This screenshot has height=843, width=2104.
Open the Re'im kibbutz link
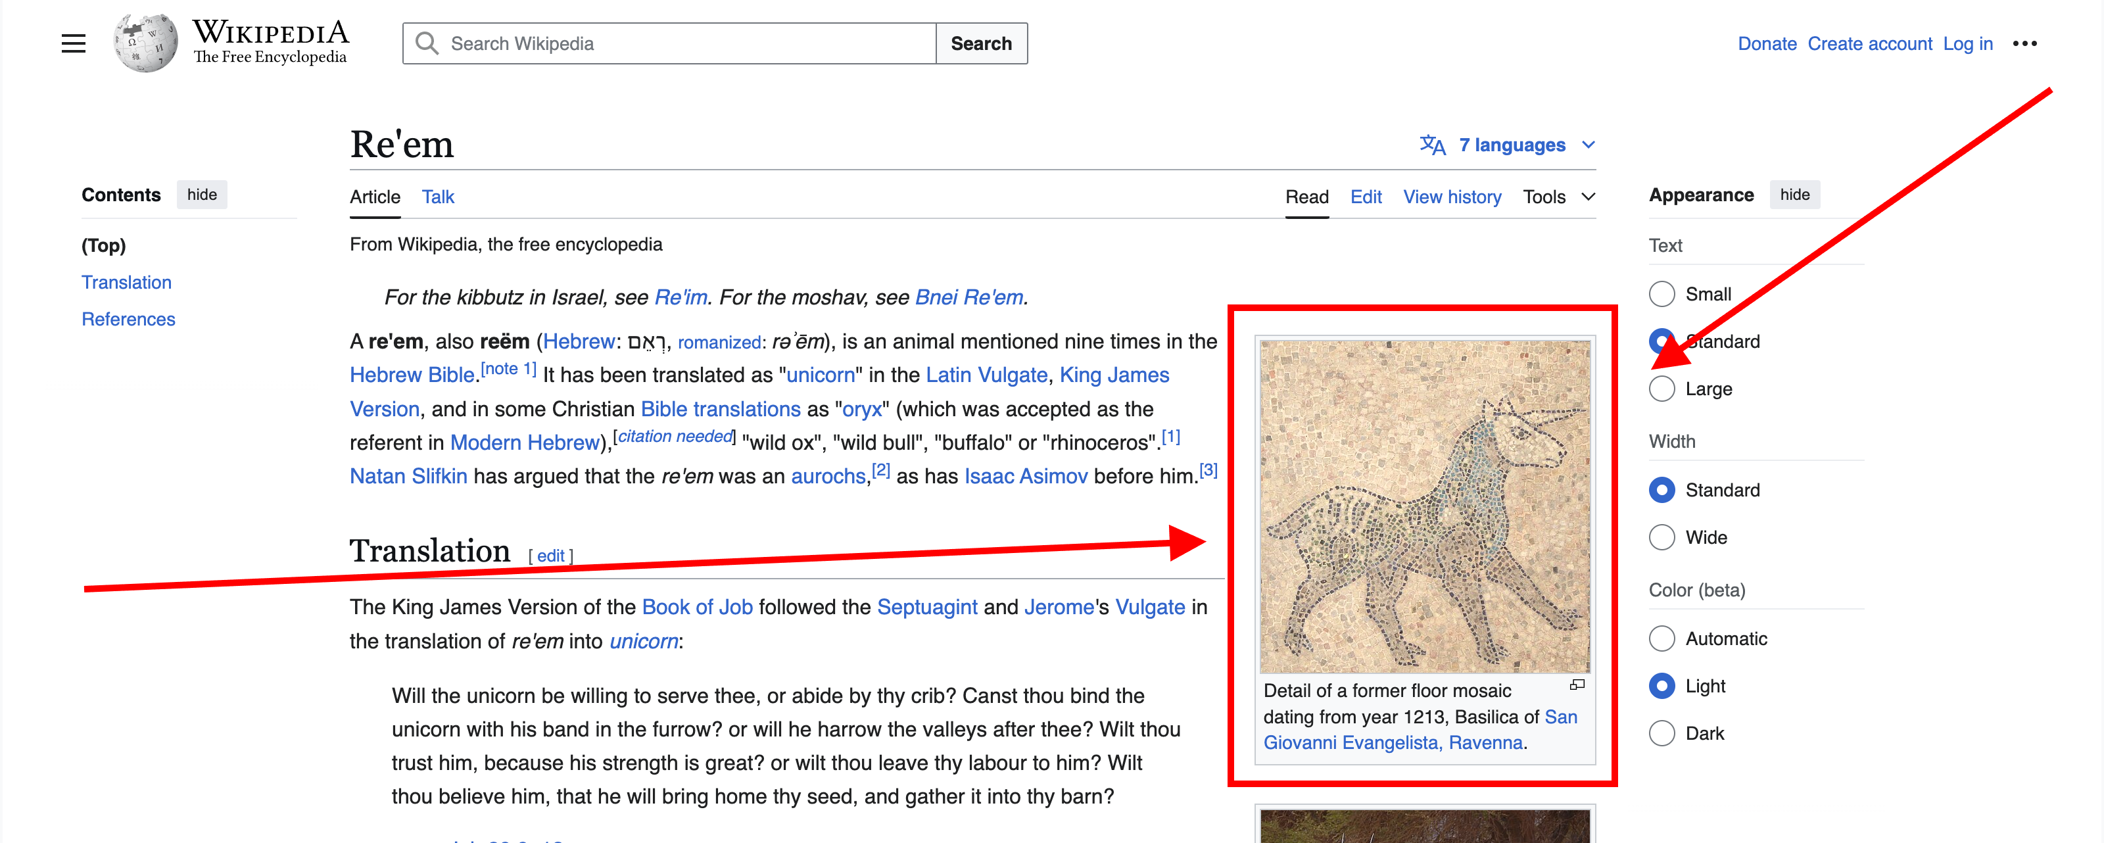coord(681,297)
